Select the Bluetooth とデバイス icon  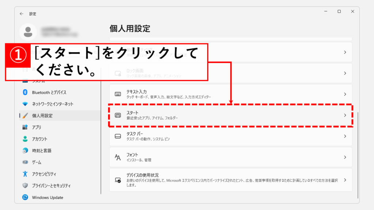[25, 92]
